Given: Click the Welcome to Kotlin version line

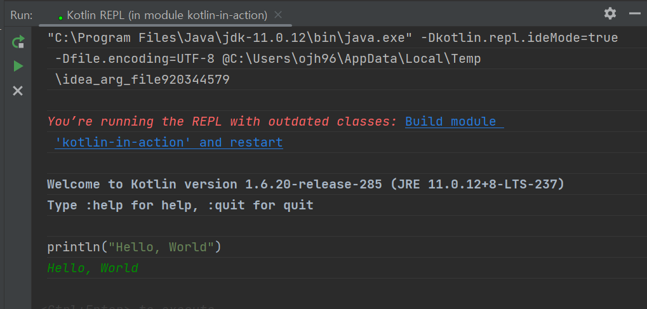Looking at the screenshot, I should 306,184.
